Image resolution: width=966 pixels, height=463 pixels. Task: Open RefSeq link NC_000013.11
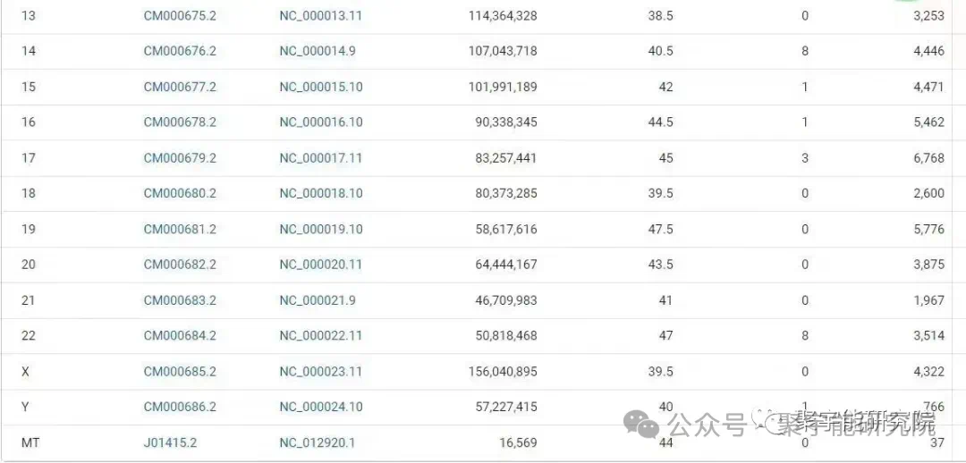coord(320,16)
